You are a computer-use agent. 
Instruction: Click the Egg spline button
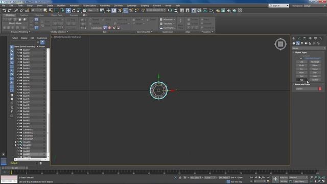(301, 80)
